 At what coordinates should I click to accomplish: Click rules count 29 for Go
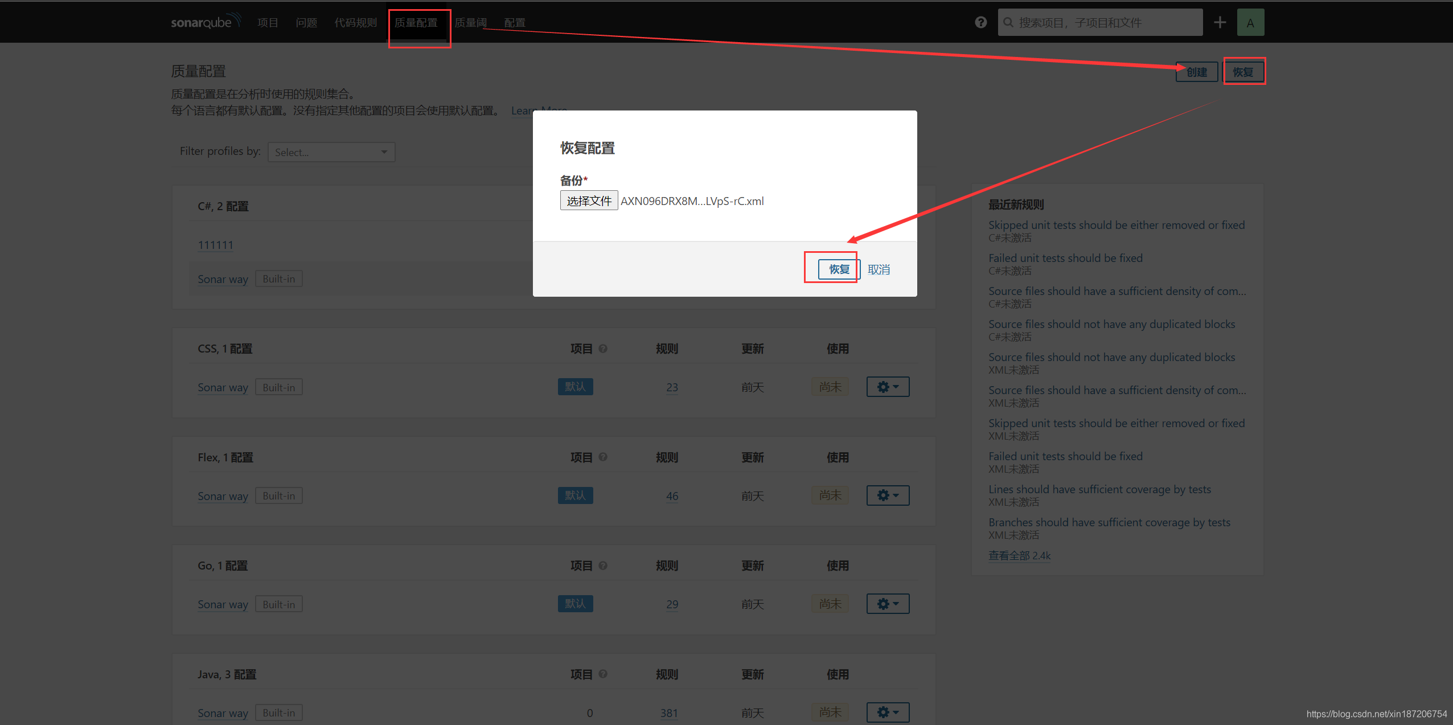pyautogui.click(x=672, y=604)
